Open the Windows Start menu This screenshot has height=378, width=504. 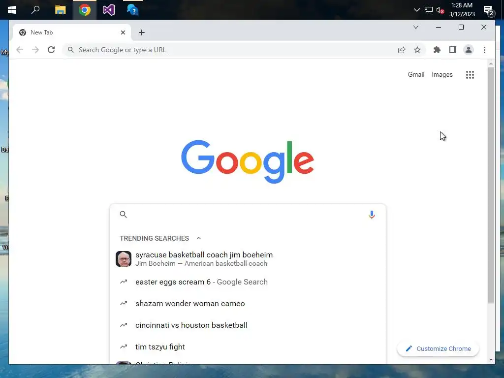[x=12, y=10]
